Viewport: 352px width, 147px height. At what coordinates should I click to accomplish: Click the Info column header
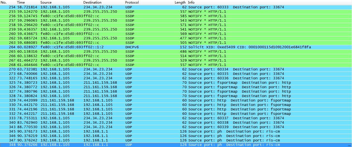click(x=270, y=2)
